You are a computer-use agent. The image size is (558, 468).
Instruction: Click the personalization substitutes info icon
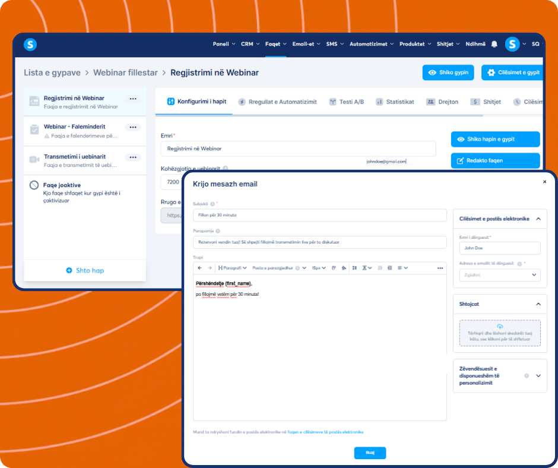tap(527, 376)
